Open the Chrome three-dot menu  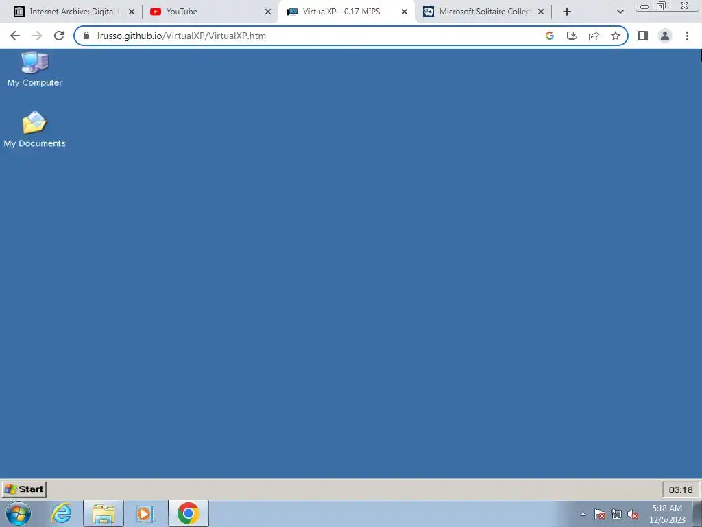click(687, 36)
